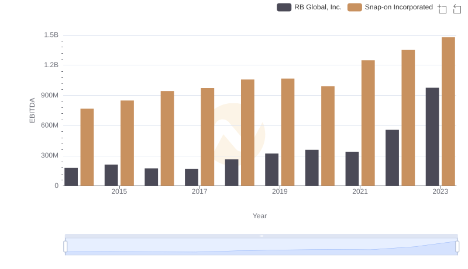This screenshot has height=269, width=468.
Task: Click the RB Global bar for 2014
Action: [x=71, y=177]
